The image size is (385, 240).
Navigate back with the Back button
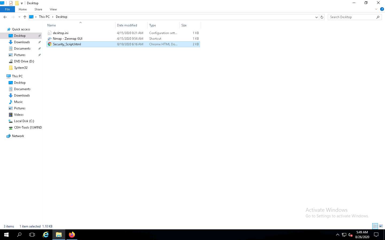(5, 17)
